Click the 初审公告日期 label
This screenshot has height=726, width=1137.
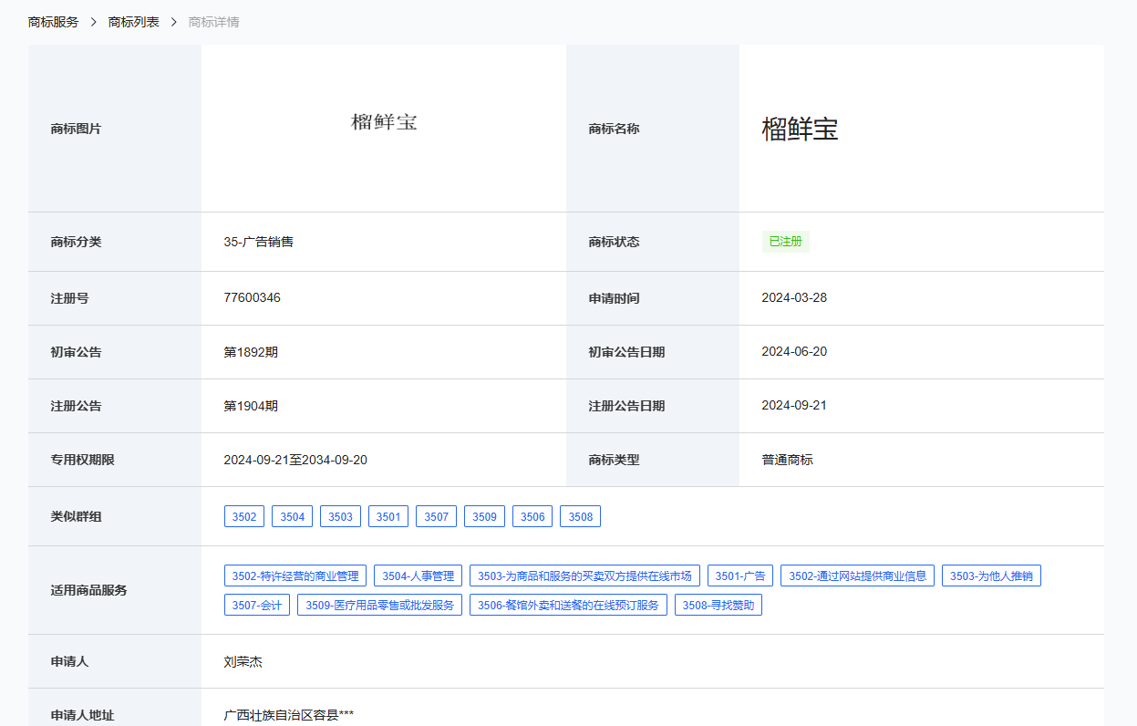point(627,351)
